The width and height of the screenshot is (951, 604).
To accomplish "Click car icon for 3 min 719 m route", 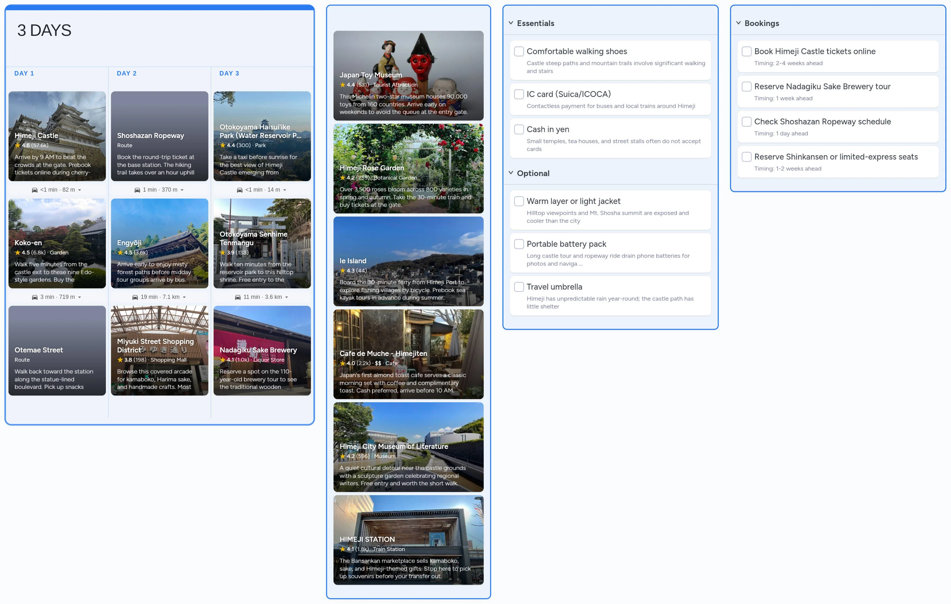I will click(35, 297).
